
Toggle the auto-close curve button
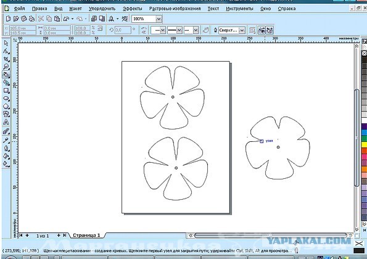point(206,30)
